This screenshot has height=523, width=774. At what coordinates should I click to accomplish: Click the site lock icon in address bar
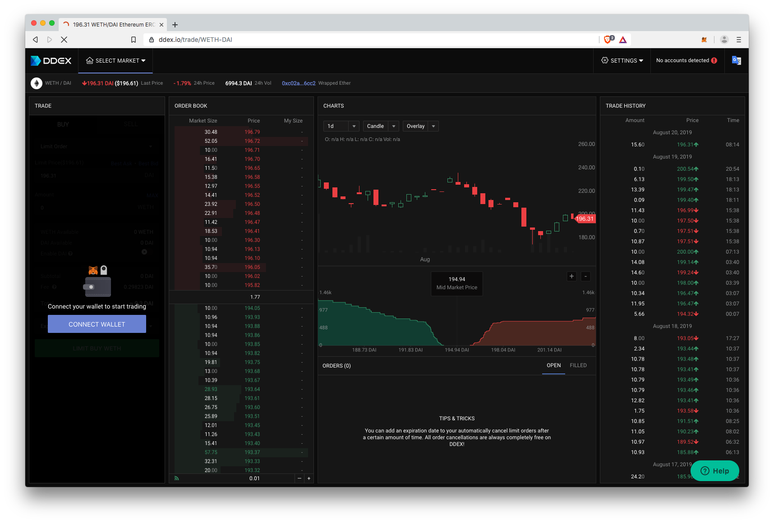(x=152, y=40)
